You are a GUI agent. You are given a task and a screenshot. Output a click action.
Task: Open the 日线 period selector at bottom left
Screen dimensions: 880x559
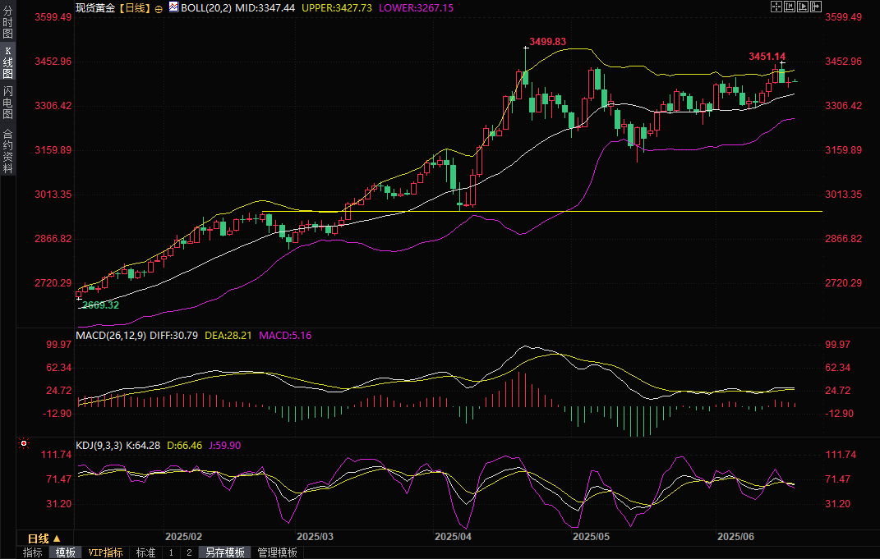[39, 538]
